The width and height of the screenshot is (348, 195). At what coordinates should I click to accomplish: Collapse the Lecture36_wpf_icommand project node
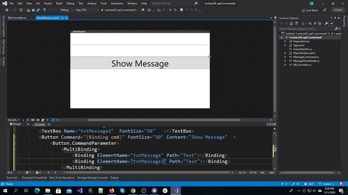[x=282, y=37]
